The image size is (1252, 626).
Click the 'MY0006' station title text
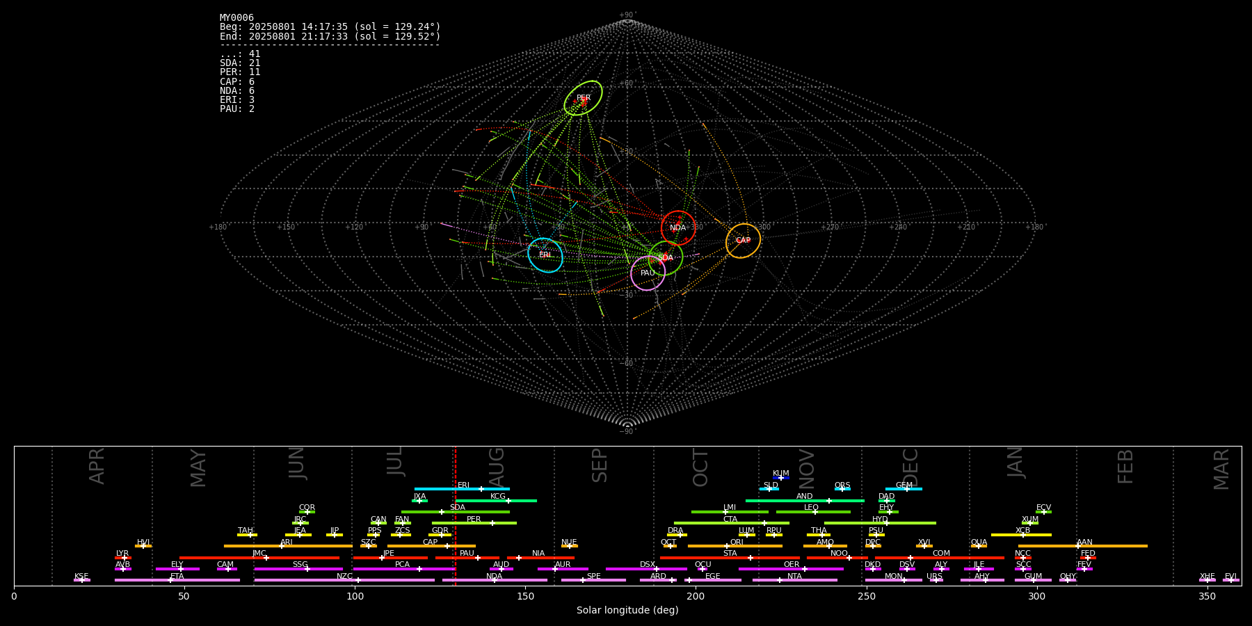[x=236, y=18]
